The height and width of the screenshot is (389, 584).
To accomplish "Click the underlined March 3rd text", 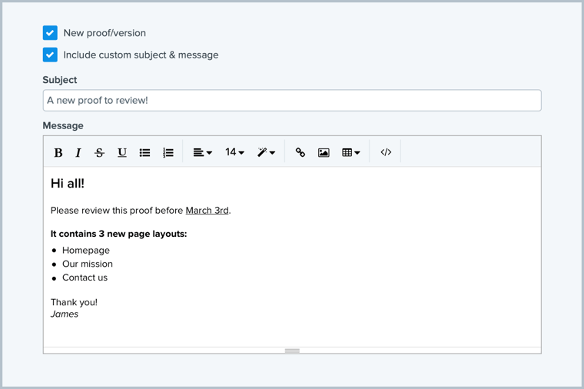I will (207, 210).
